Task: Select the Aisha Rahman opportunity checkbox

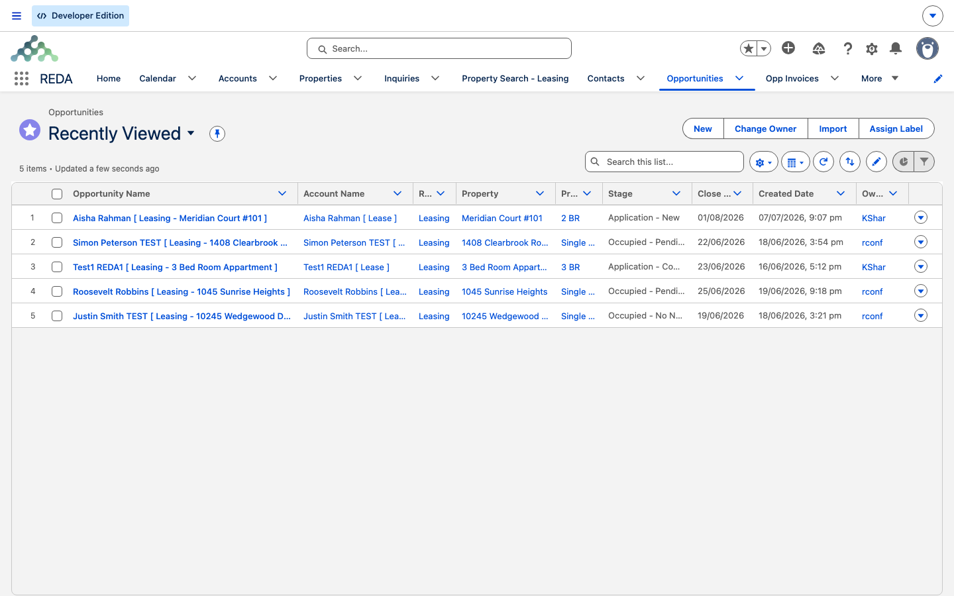Action: [57, 218]
